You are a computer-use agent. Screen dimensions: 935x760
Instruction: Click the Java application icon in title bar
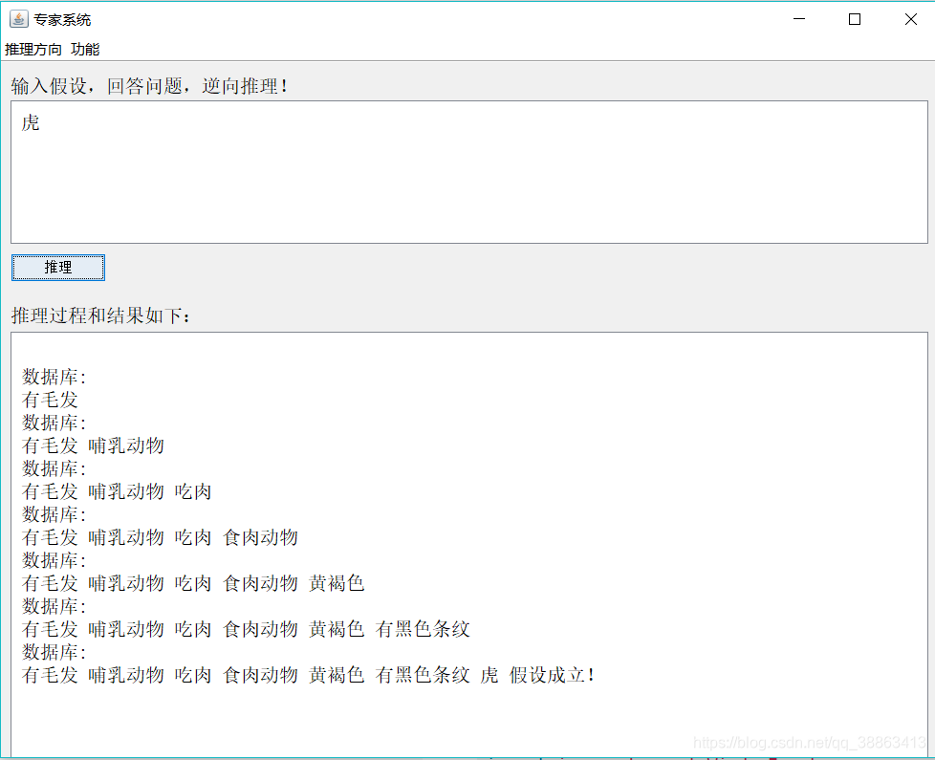pos(18,19)
